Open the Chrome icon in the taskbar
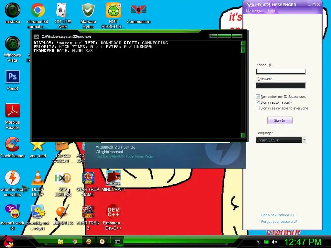This screenshot has width=331, height=248. [75, 242]
